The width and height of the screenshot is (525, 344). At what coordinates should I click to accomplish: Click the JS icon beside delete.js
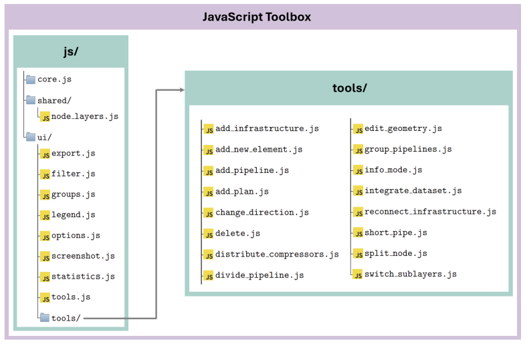click(x=209, y=234)
